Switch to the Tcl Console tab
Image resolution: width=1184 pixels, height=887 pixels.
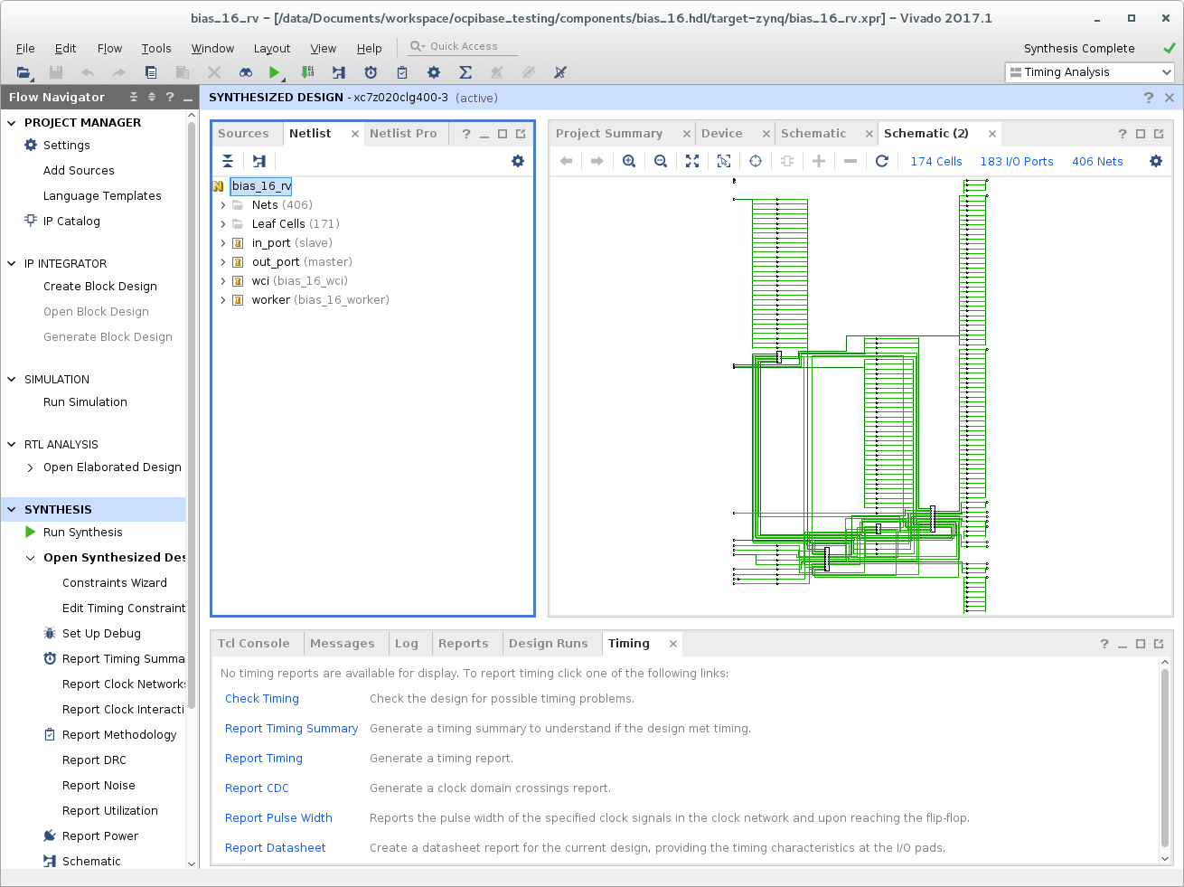254,643
